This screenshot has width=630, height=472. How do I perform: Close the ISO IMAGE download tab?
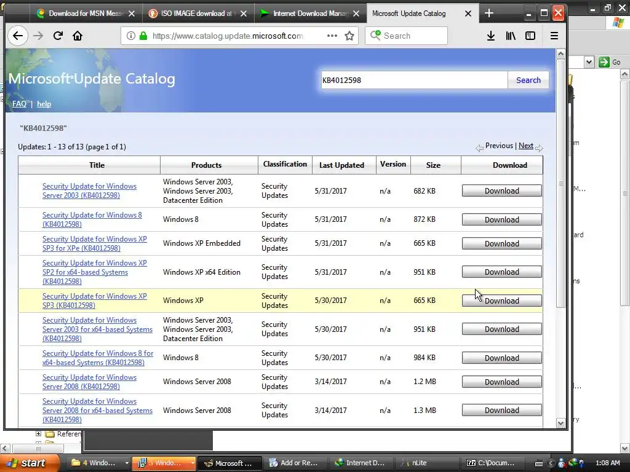click(244, 14)
